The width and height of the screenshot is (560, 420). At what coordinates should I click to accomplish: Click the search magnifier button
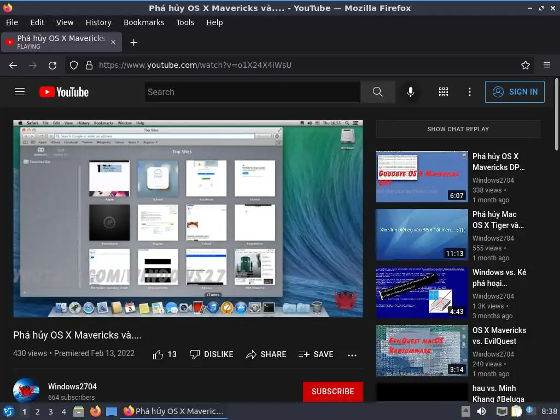(377, 92)
